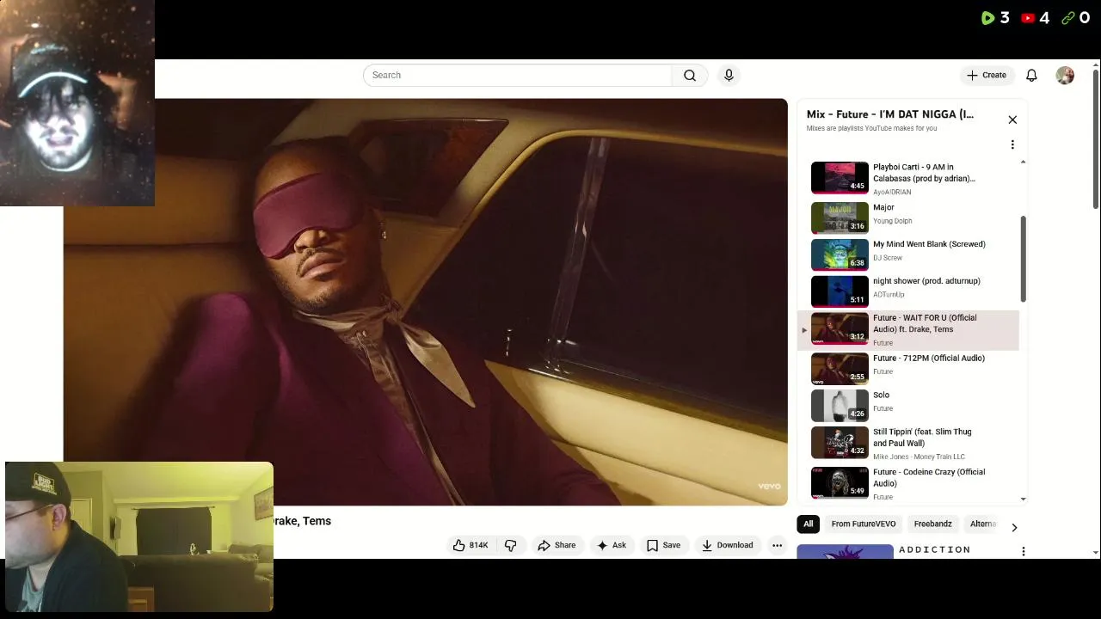Select the Freebandz filter chip
The height and width of the screenshot is (619, 1101).
point(932,524)
